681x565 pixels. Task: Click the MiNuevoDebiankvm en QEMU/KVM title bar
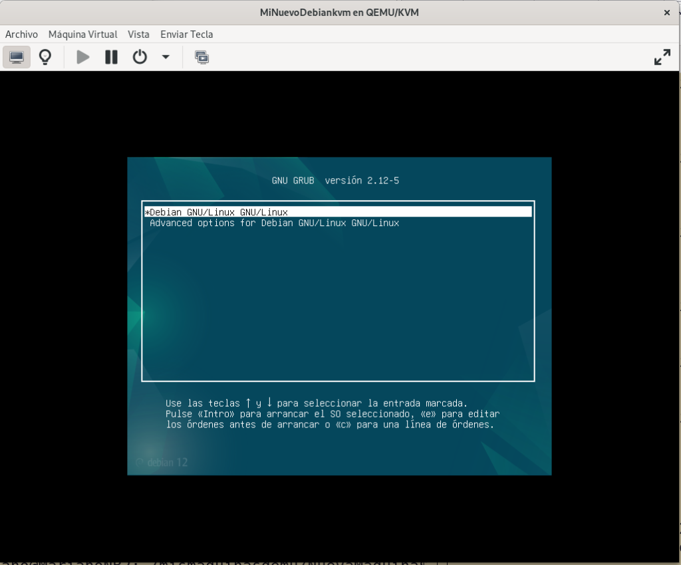(x=339, y=13)
